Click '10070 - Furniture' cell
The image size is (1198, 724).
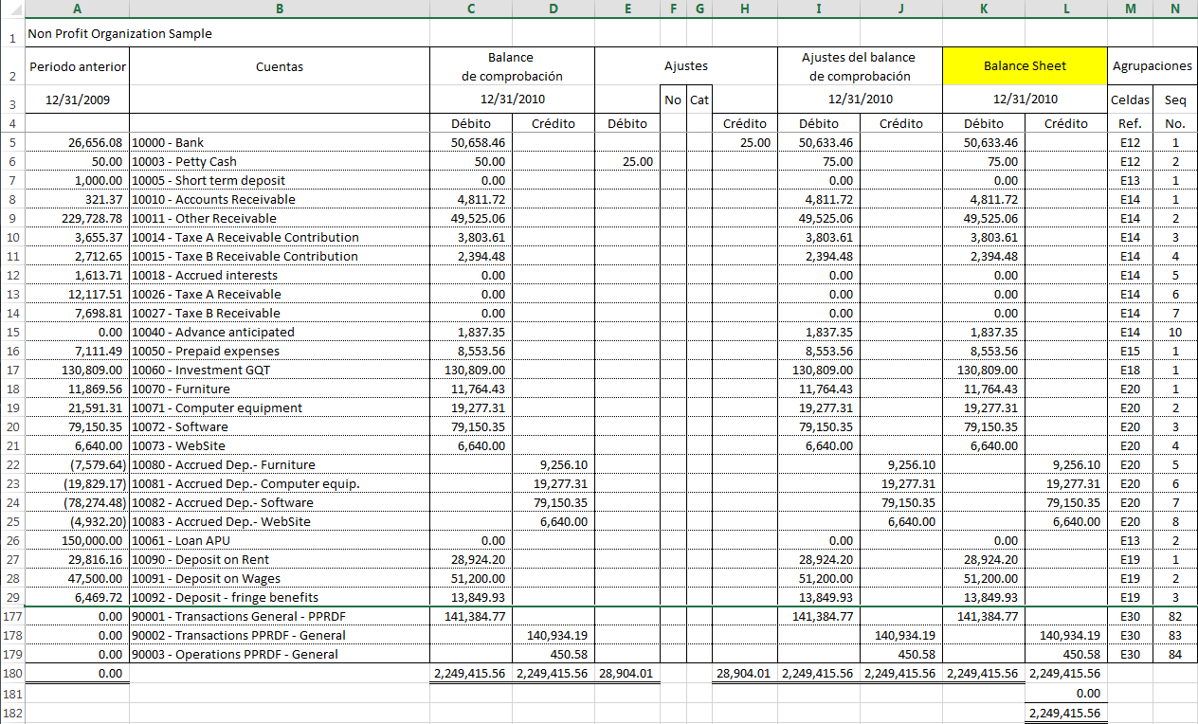pos(279,389)
